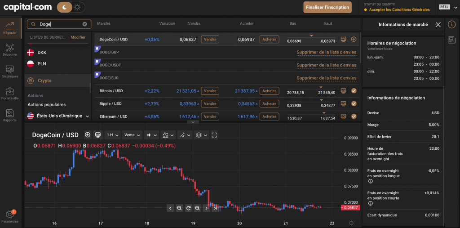
Task: Toggle bookmark flag on DOGE/USDT
Action: (97, 62)
